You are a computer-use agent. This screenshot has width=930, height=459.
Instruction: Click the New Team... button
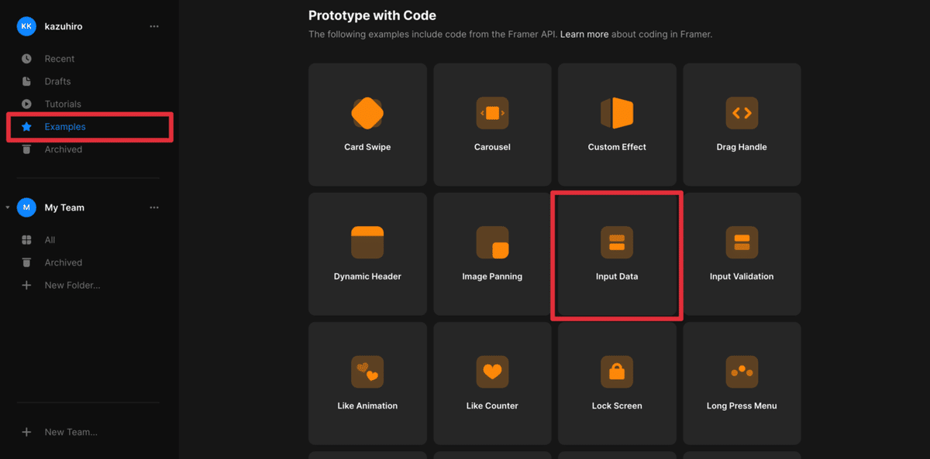tap(71, 432)
